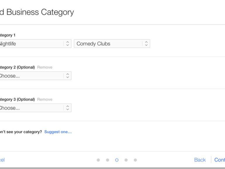Cancel the business category setup
The height and width of the screenshot is (169, 225).
click(2, 160)
